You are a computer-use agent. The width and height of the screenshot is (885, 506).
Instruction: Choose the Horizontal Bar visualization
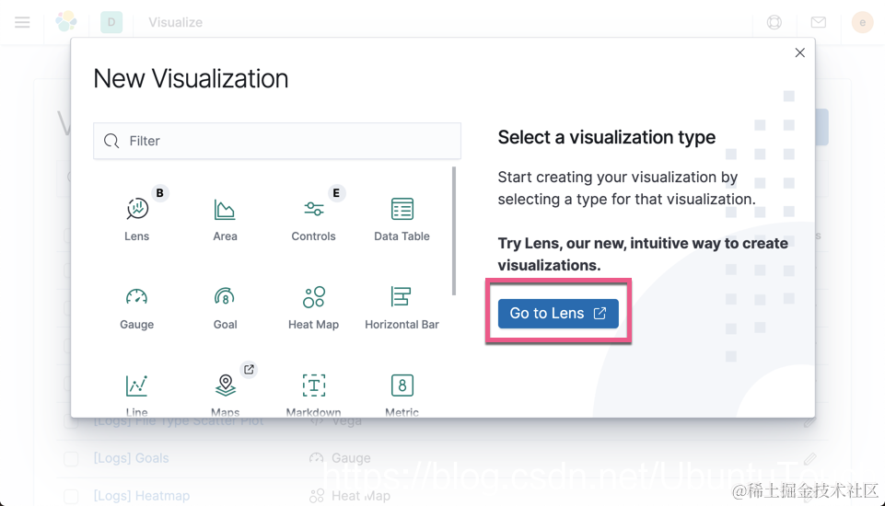(x=402, y=308)
